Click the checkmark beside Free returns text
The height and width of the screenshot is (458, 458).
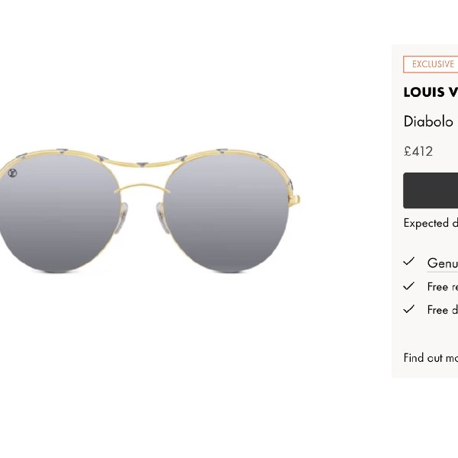[408, 286]
